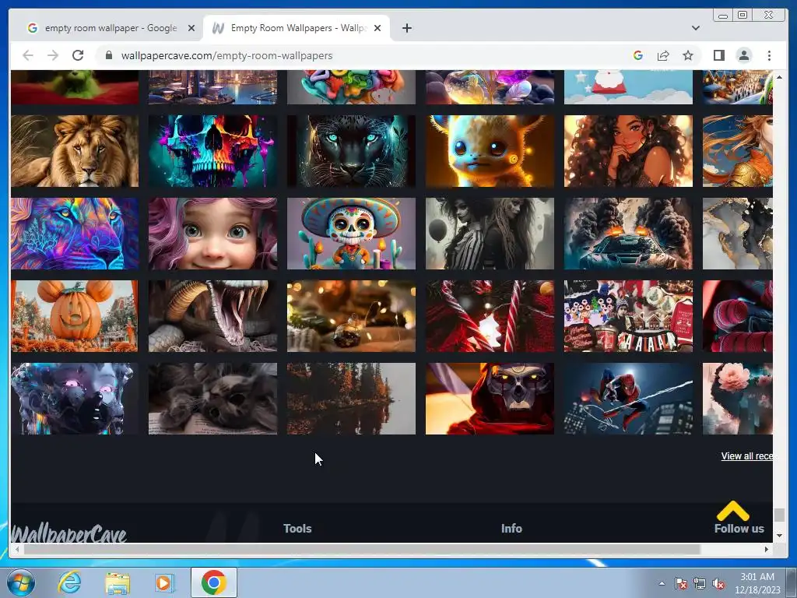The height and width of the screenshot is (598, 797).
Task: Switch to the 'empty room wallpaper - Google' tab
Action: (111, 28)
